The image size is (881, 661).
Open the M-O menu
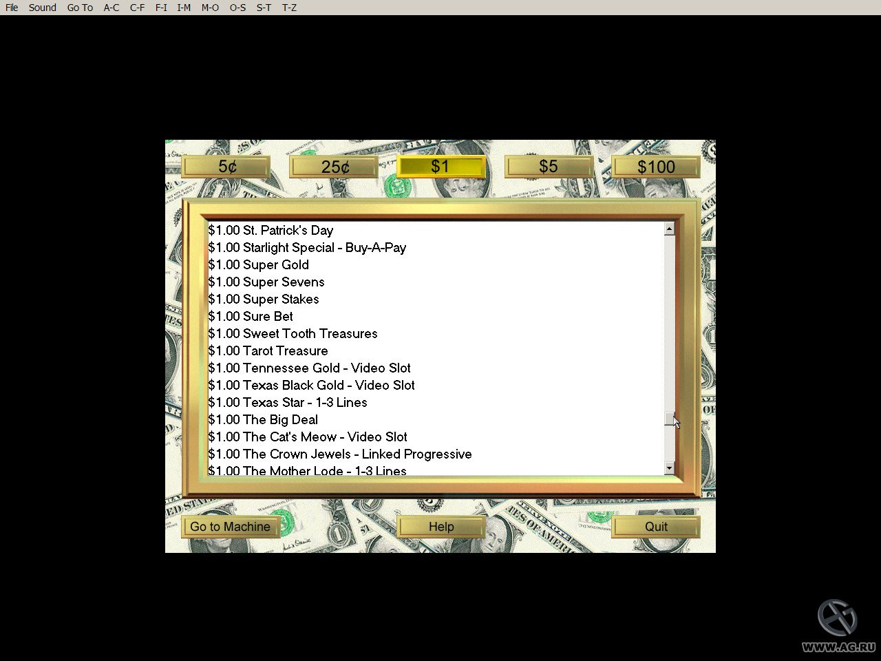point(210,8)
